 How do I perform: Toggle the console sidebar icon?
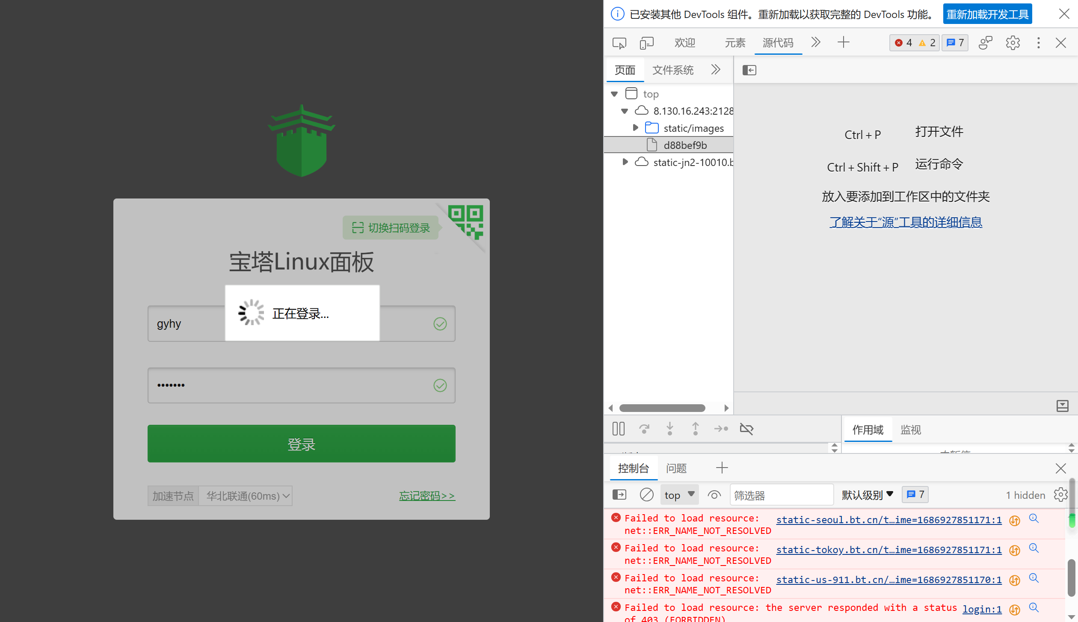[619, 495]
